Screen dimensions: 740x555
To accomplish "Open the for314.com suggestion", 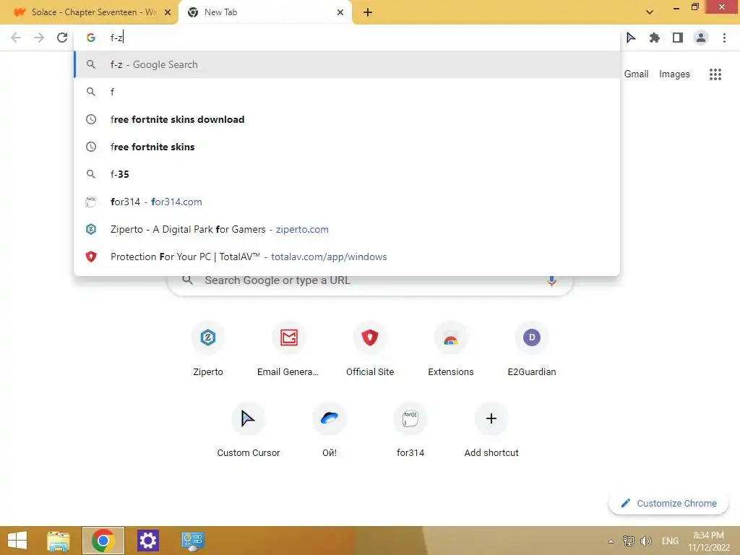I will click(347, 202).
